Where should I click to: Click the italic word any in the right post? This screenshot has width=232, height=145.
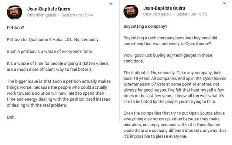click(x=170, y=56)
